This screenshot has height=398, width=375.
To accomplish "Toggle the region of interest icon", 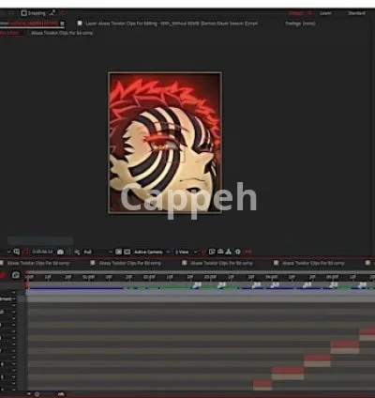I will coord(119,252).
